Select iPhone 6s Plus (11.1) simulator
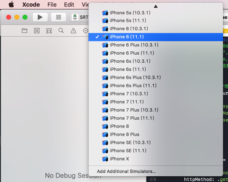 156,86
